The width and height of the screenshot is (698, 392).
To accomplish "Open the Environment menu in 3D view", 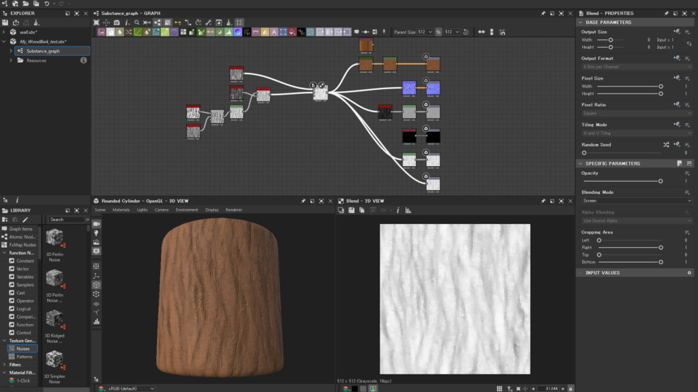I will click(x=187, y=210).
